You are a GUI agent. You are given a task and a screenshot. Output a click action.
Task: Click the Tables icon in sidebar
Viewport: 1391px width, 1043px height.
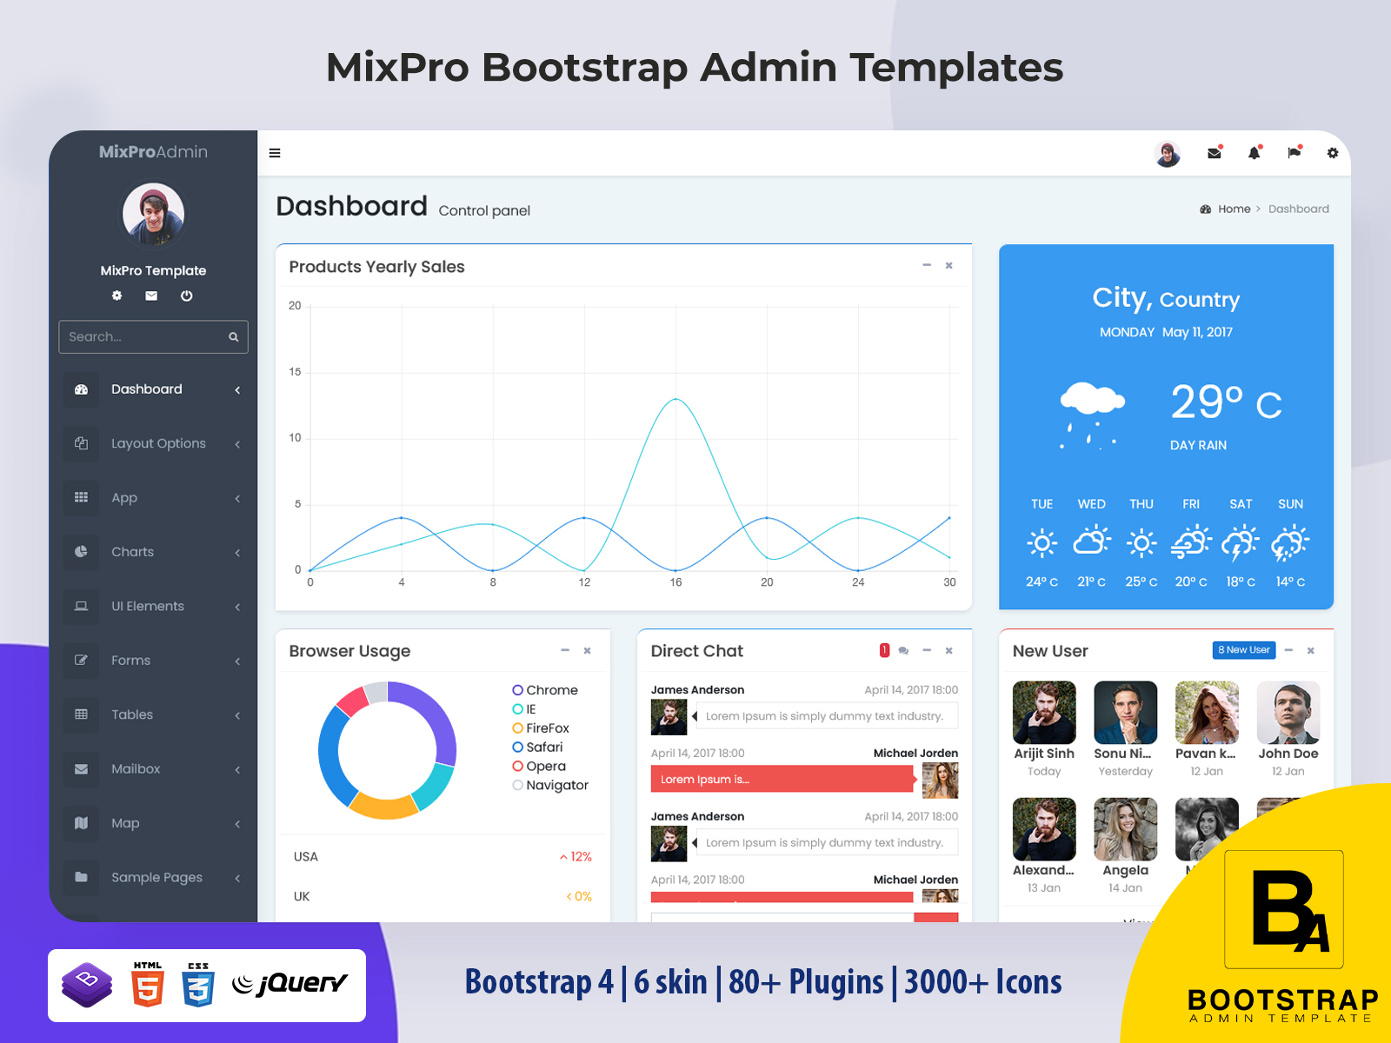pyautogui.click(x=81, y=714)
